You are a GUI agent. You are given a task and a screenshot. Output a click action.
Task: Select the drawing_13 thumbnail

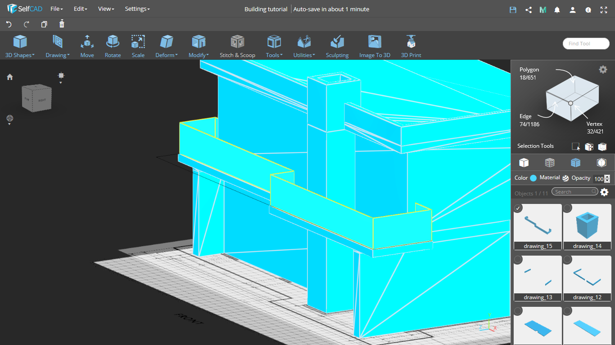[538, 278]
